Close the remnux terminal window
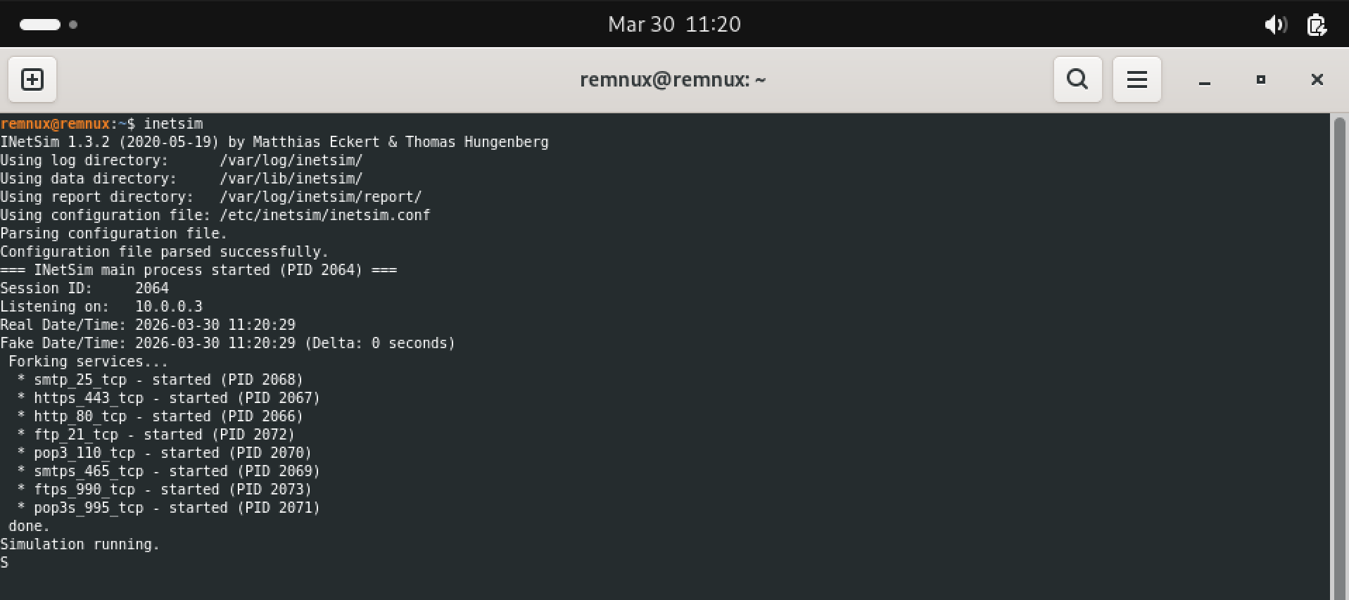The height and width of the screenshot is (600, 1349). click(1317, 79)
